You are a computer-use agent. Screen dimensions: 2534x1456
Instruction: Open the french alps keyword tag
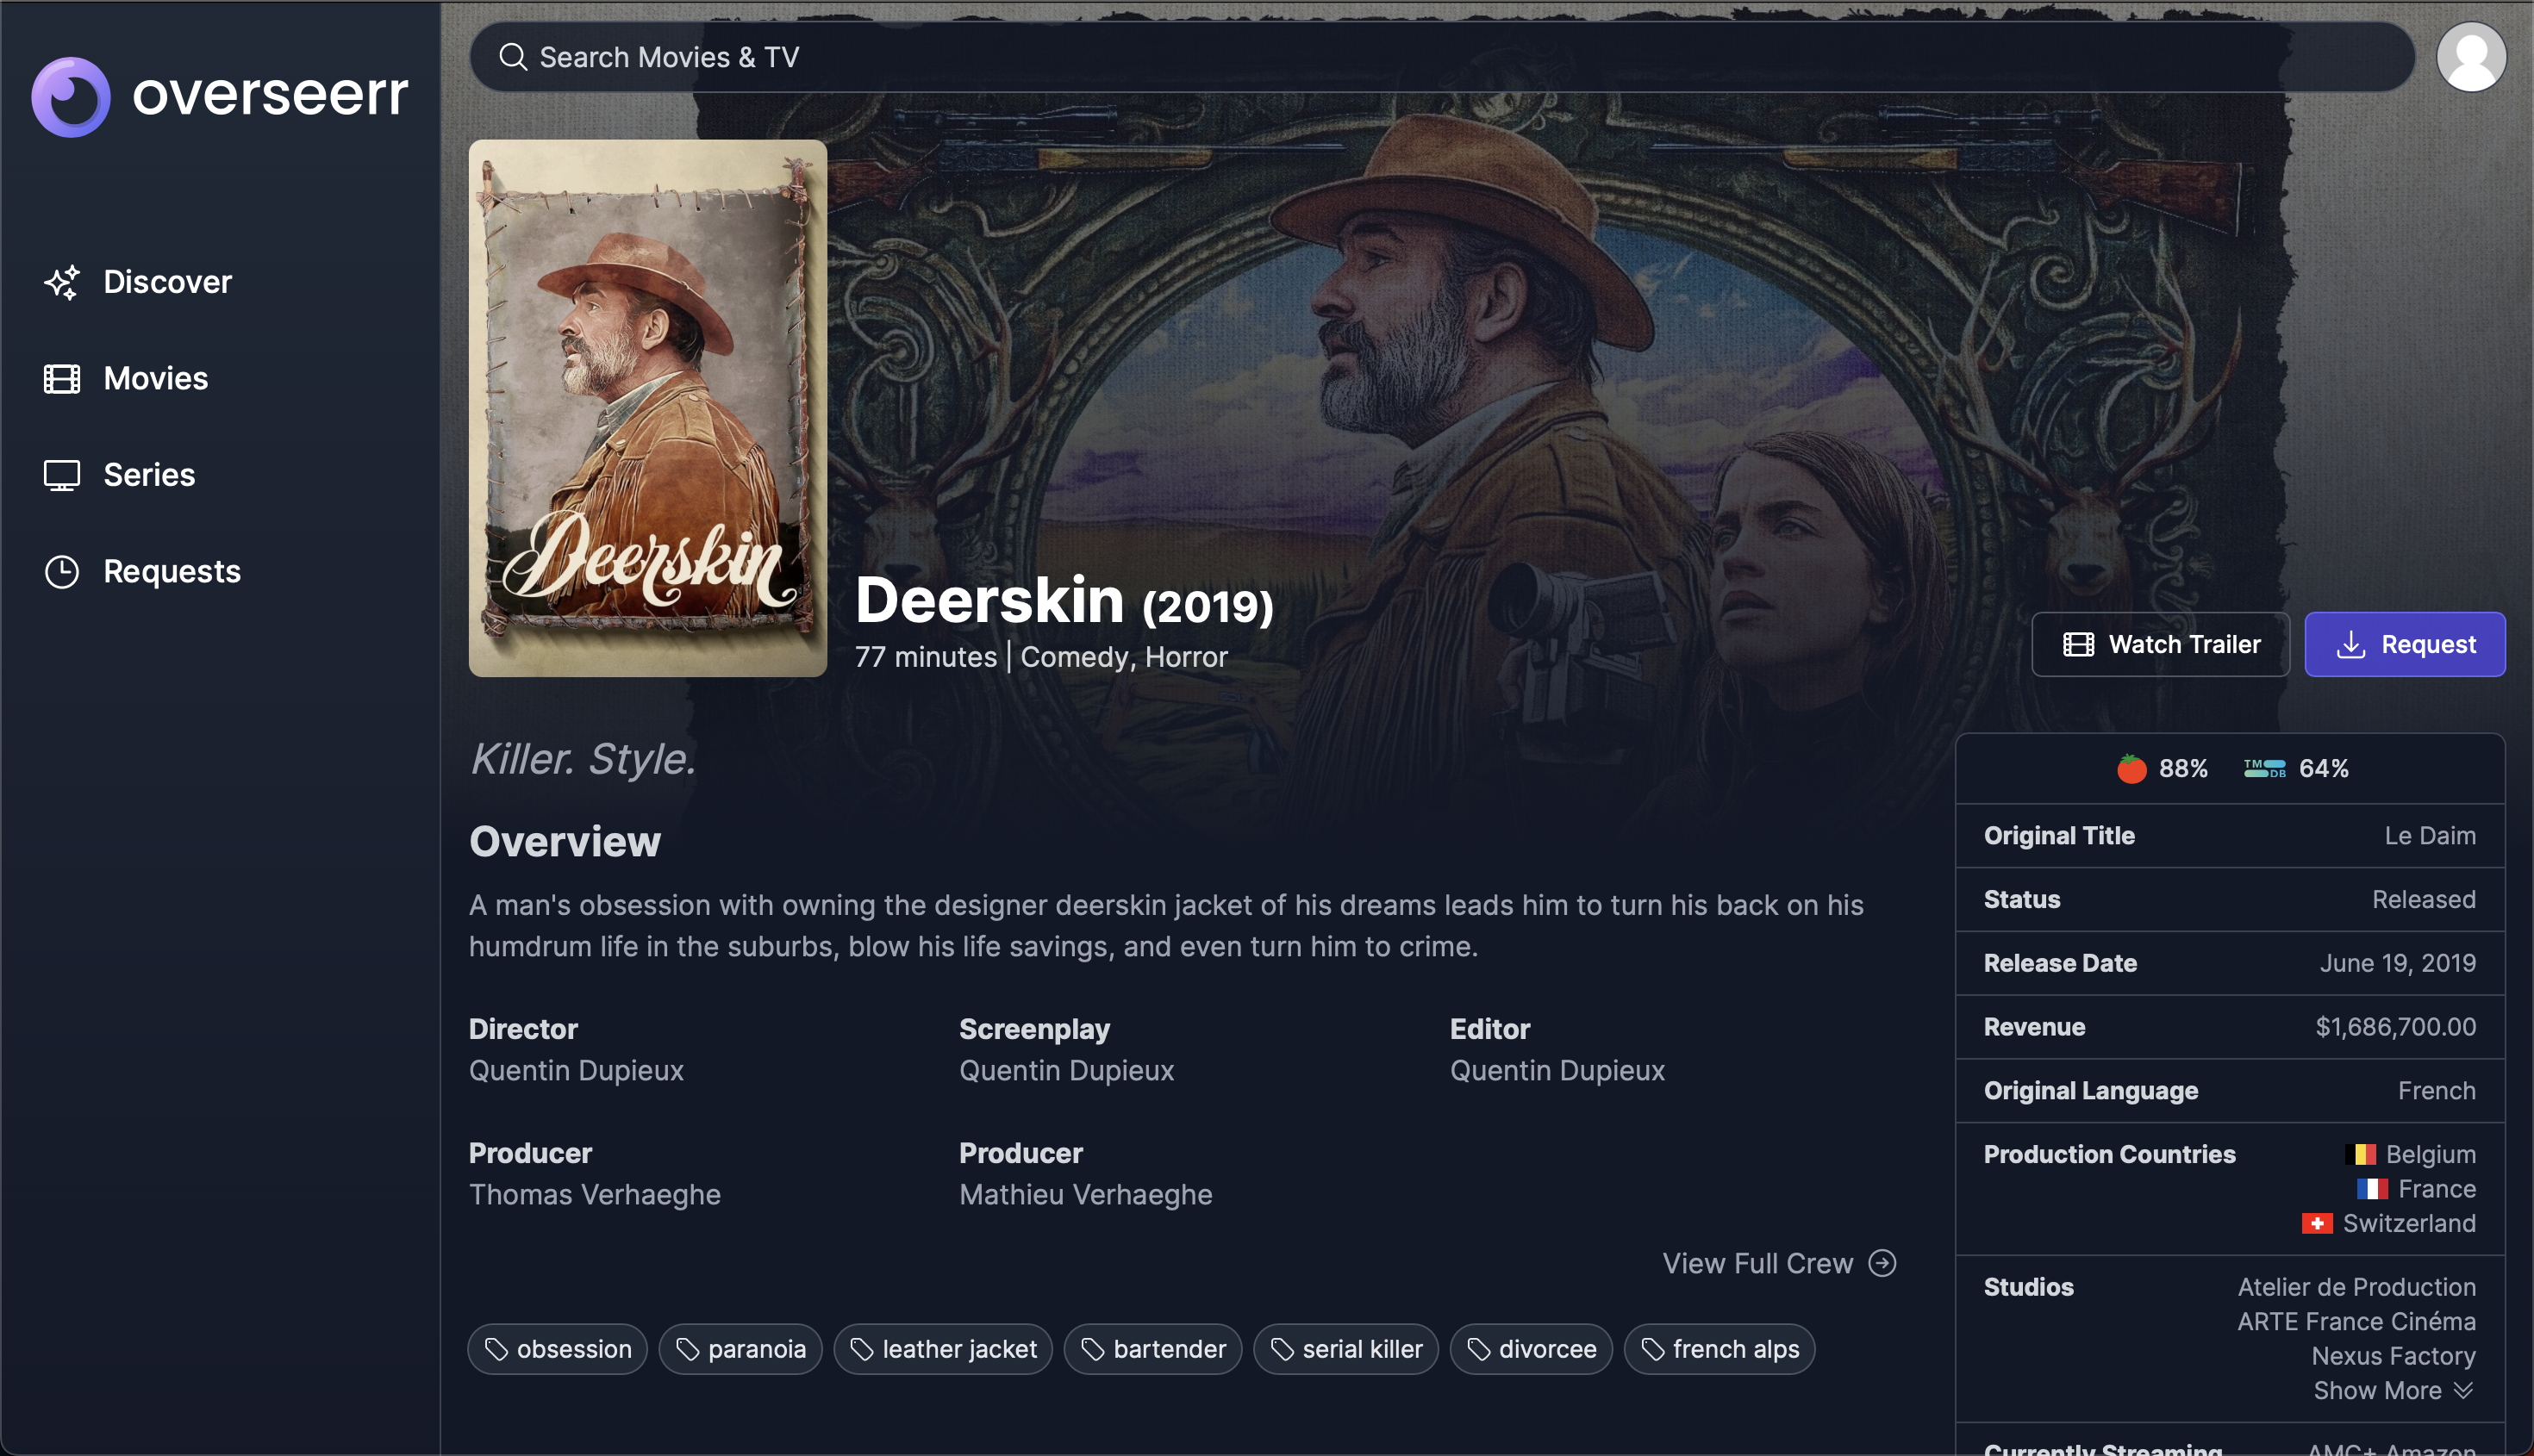click(1719, 1349)
